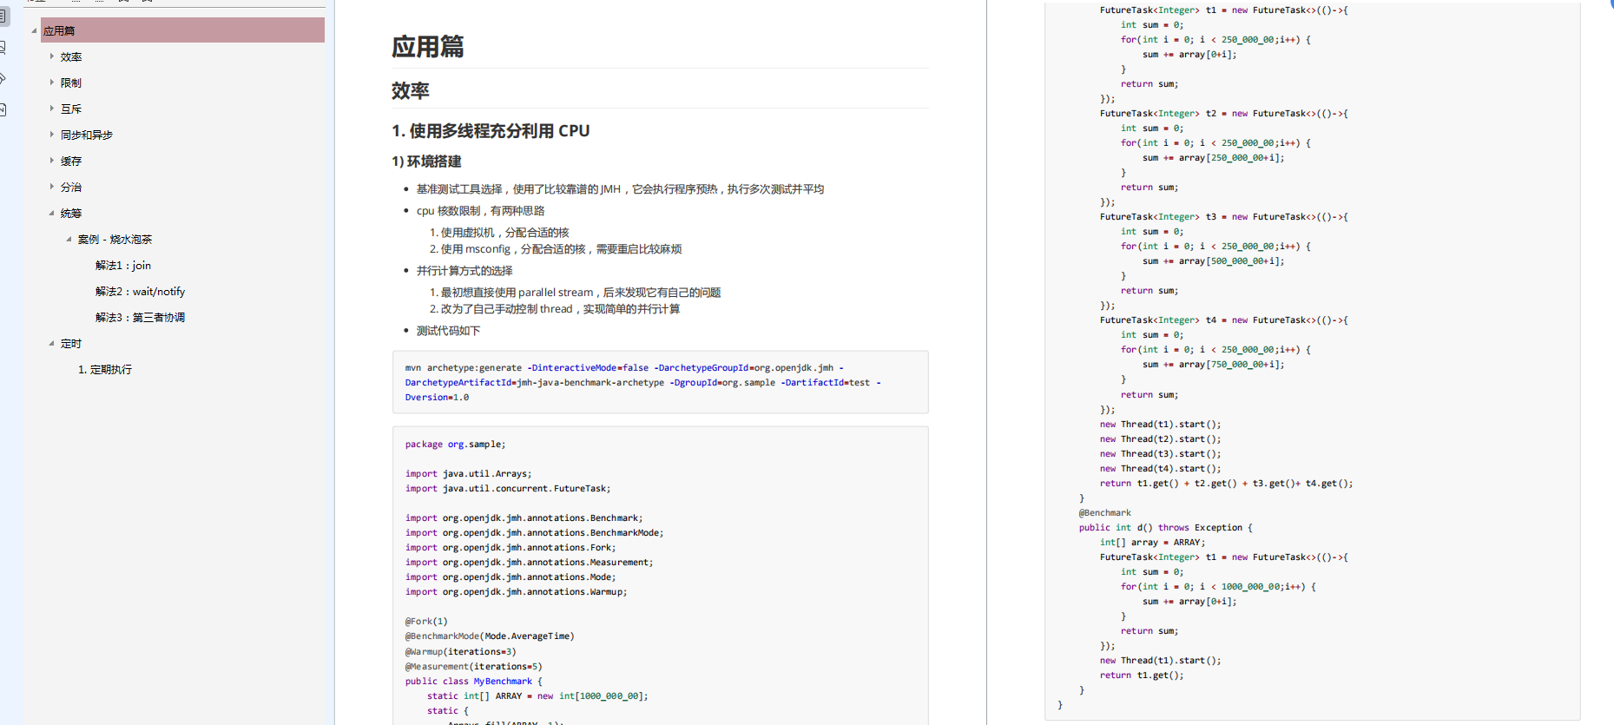This screenshot has width=1614, height=725.
Task: Click the bullet about 基准测试工具选择 JMH
Action: (x=620, y=188)
